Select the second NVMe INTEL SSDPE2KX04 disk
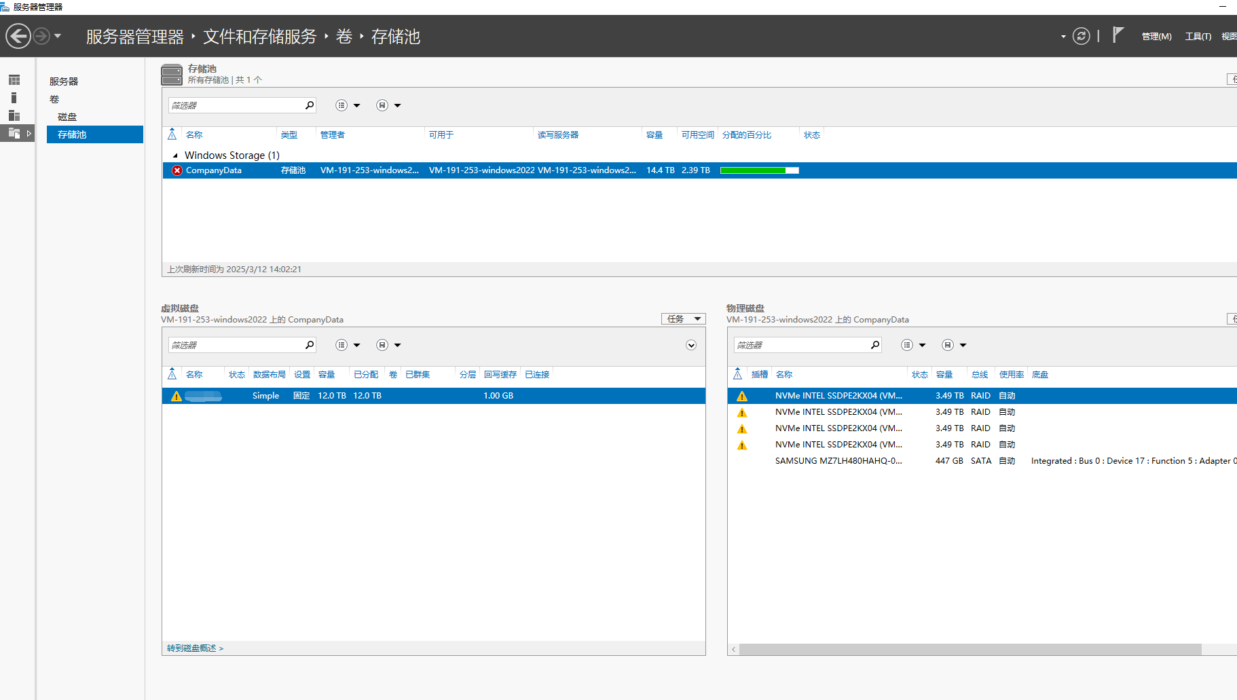Image resolution: width=1237 pixels, height=700 pixels. [x=982, y=412]
